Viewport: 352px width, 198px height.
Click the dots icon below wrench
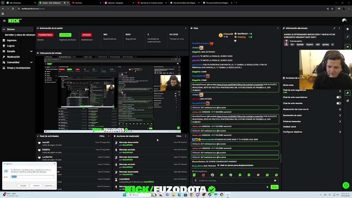pos(348,101)
